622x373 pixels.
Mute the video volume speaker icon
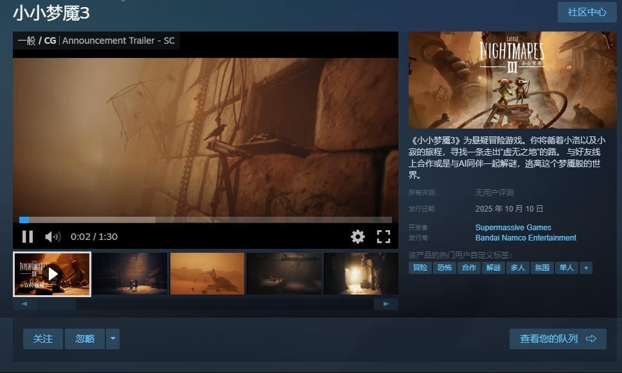pos(52,237)
